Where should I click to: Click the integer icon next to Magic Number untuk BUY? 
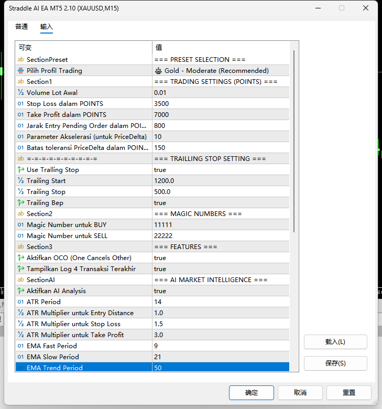click(x=20, y=224)
